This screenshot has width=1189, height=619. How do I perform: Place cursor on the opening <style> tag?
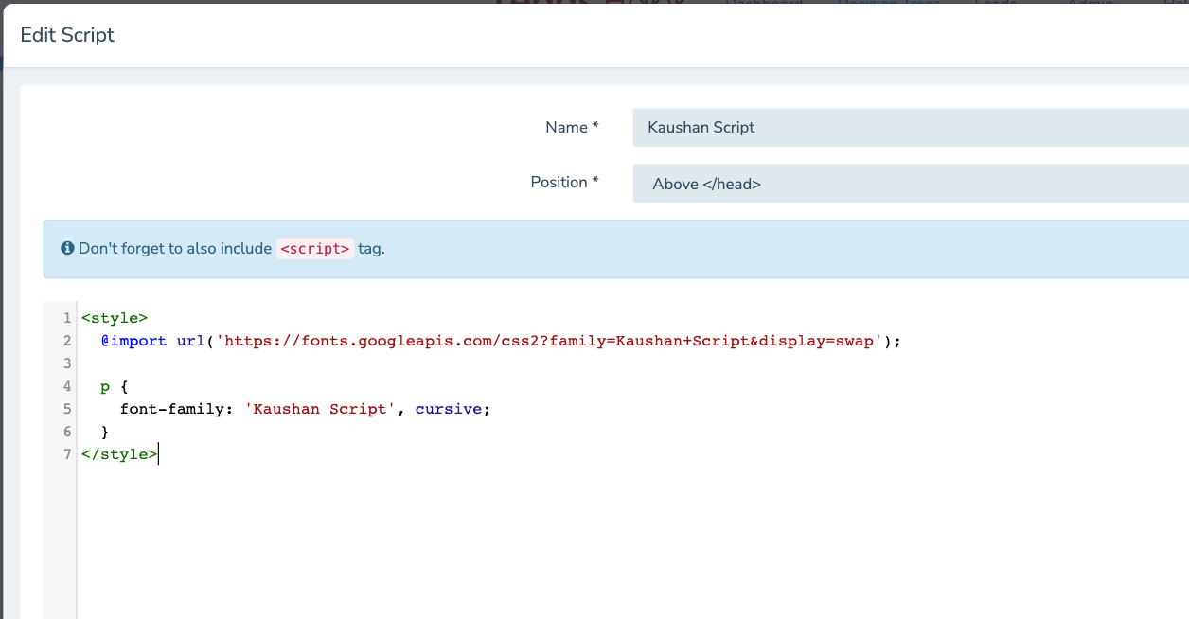(115, 318)
